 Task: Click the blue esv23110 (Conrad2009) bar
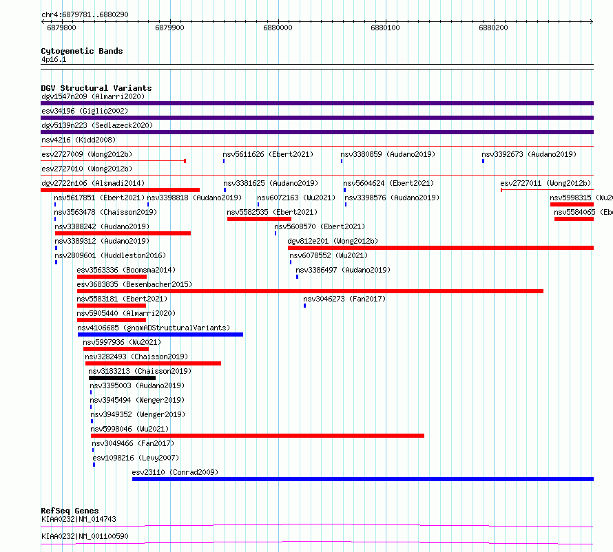coord(363,479)
